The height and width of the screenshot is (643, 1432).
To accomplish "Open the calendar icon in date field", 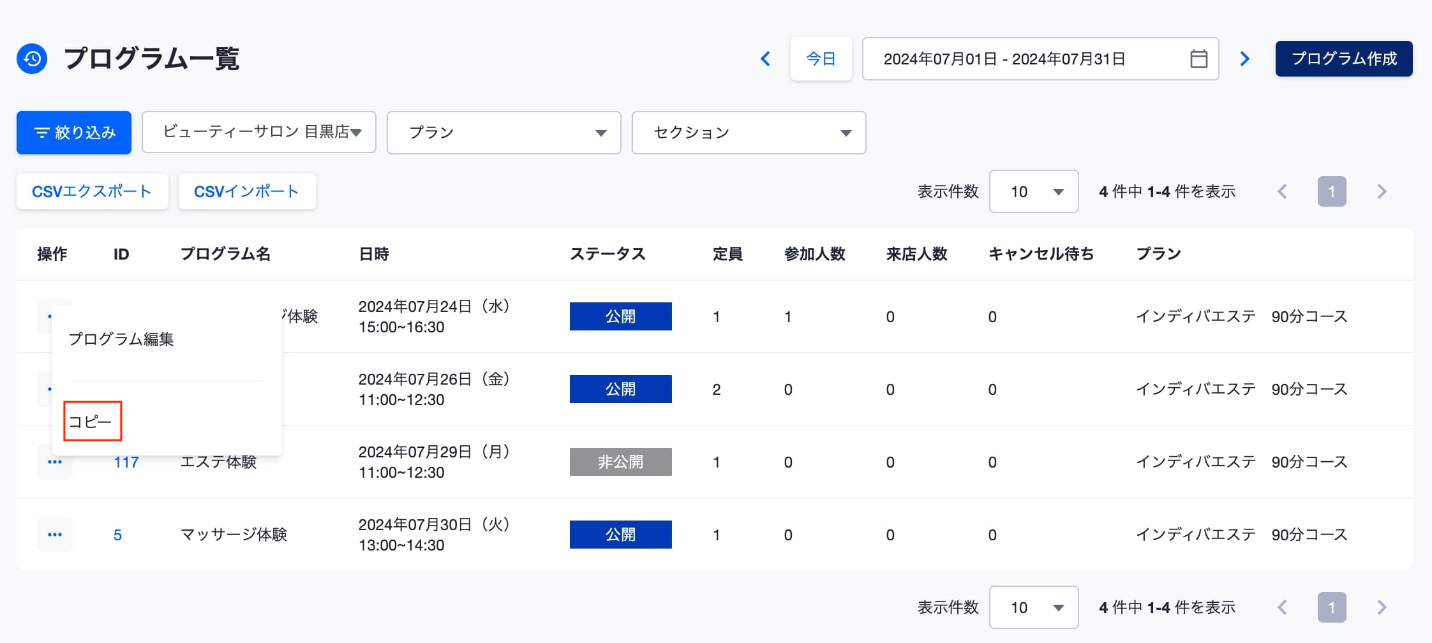I will click(1198, 59).
